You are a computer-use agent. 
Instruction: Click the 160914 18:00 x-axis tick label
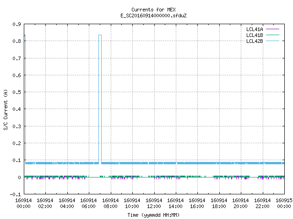219,203
